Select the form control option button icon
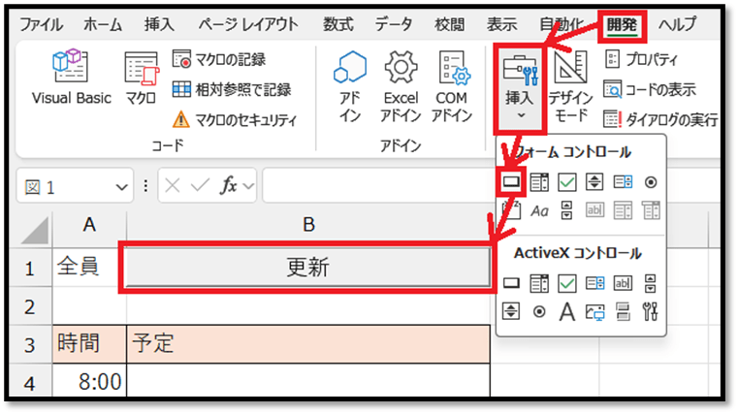 [651, 181]
